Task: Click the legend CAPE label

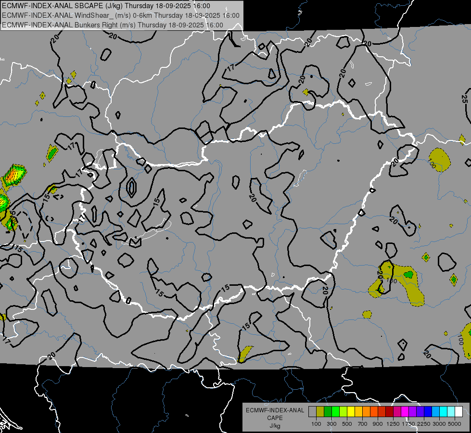Action: (x=275, y=418)
